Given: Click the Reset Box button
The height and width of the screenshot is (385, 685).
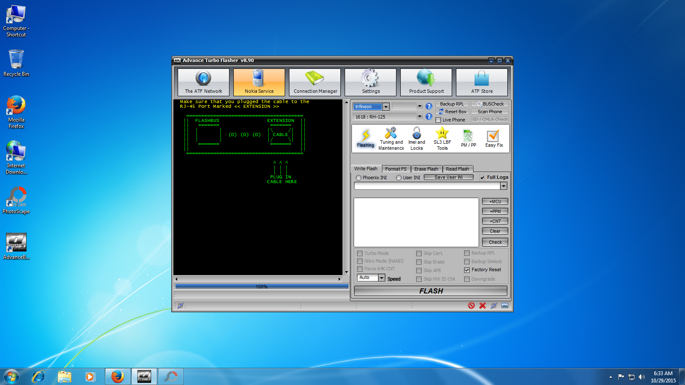Looking at the screenshot, I should [452, 112].
